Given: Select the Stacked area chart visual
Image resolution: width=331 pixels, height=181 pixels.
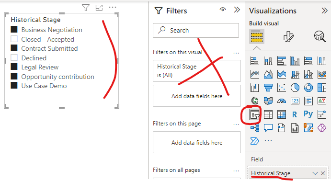Looking at the screenshot, I should click(x=281, y=74).
